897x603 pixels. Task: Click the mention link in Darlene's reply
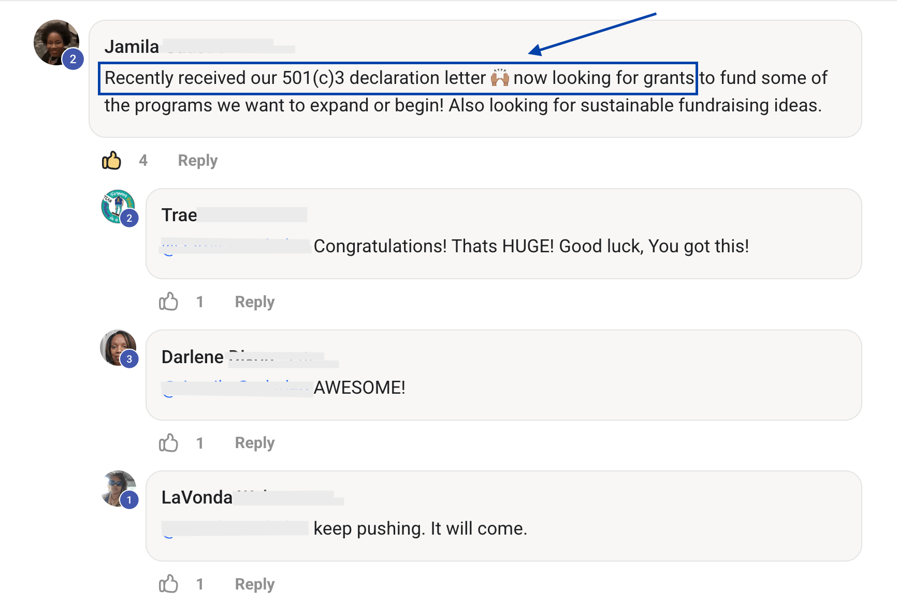237,388
